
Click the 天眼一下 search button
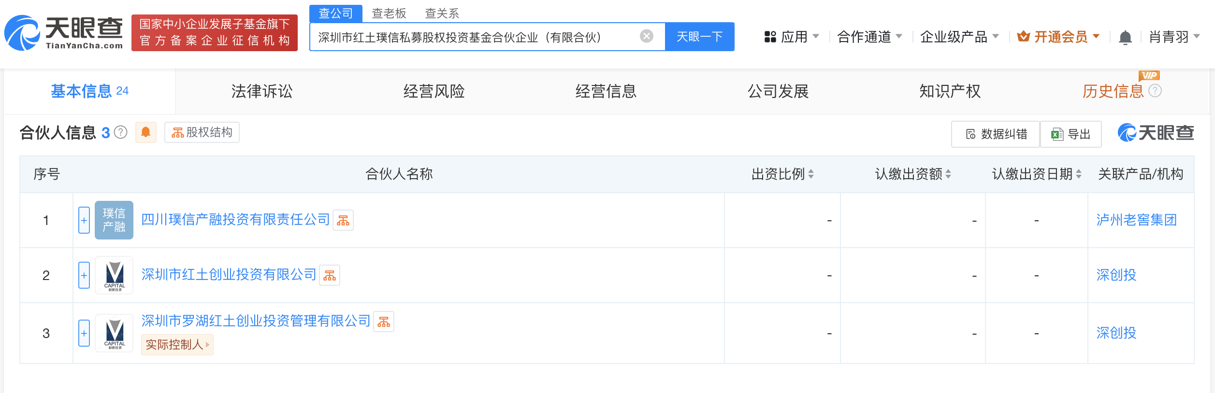[700, 37]
